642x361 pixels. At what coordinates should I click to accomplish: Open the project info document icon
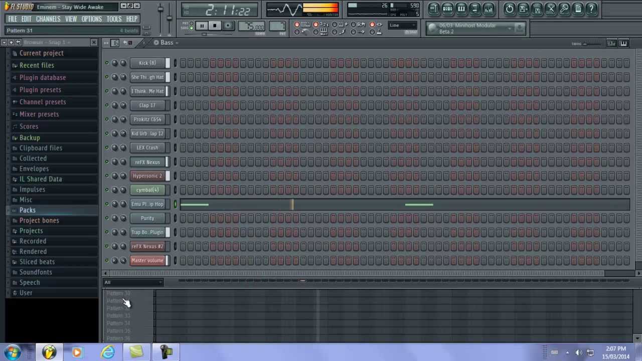click(577, 9)
